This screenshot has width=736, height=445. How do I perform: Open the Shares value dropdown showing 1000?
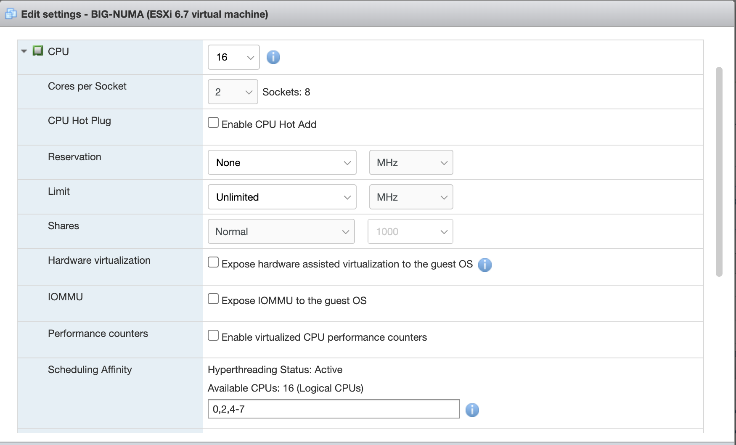coord(410,231)
